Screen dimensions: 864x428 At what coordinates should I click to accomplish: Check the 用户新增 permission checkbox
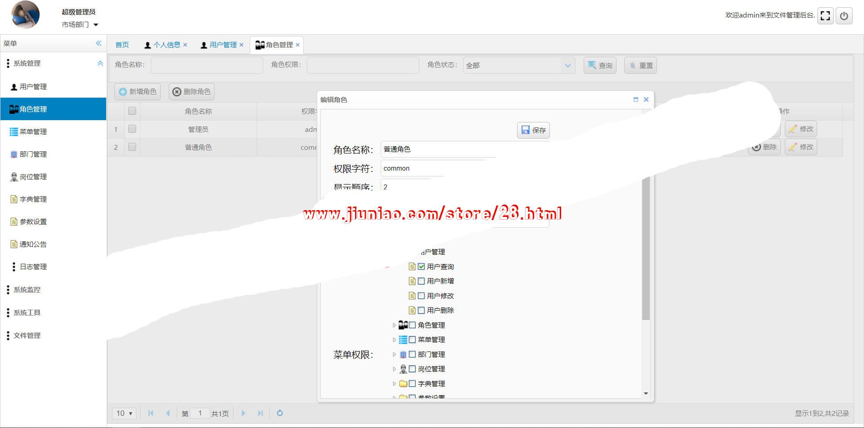click(x=421, y=281)
